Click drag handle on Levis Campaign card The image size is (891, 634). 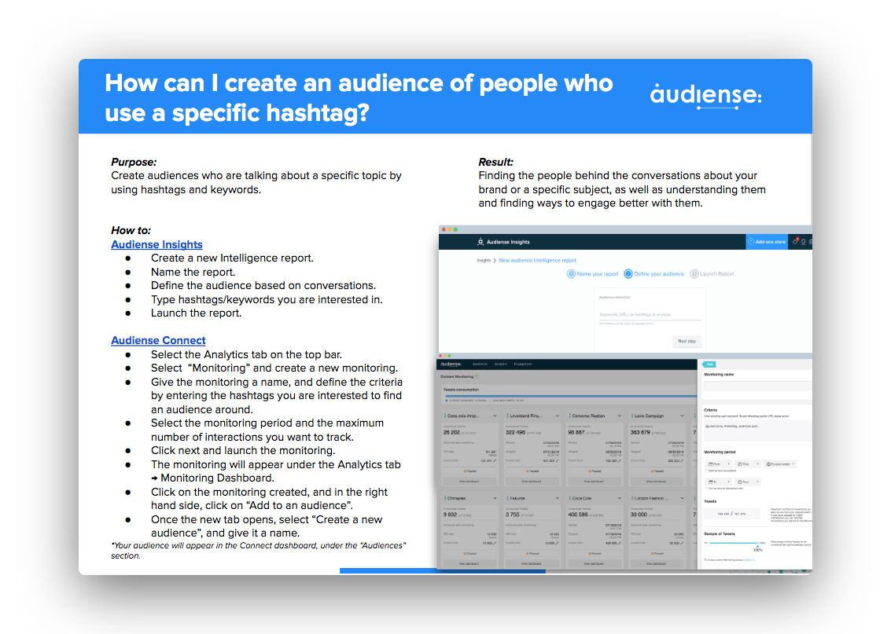click(x=632, y=416)
